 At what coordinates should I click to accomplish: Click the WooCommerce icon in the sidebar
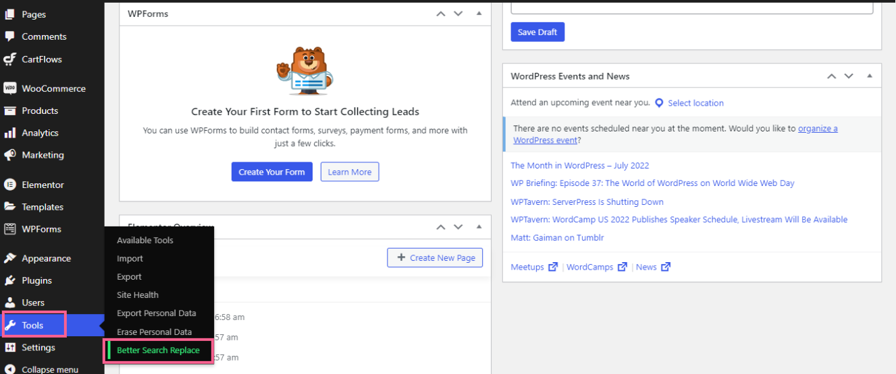[x=9, y=88]
